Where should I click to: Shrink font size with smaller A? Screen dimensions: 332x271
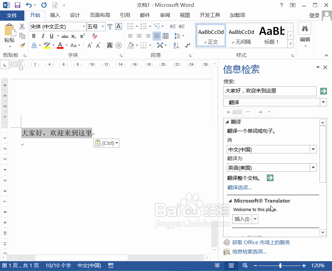(x=98, y=45)
